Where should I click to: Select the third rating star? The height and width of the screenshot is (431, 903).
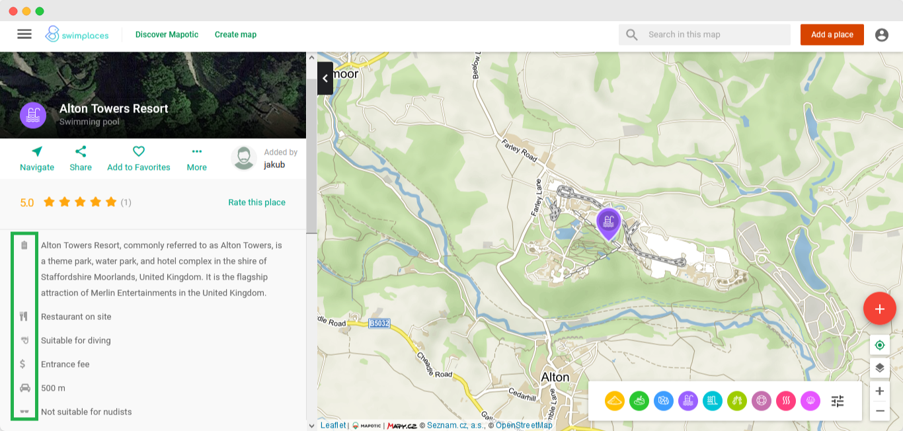(x=80, y=202)
